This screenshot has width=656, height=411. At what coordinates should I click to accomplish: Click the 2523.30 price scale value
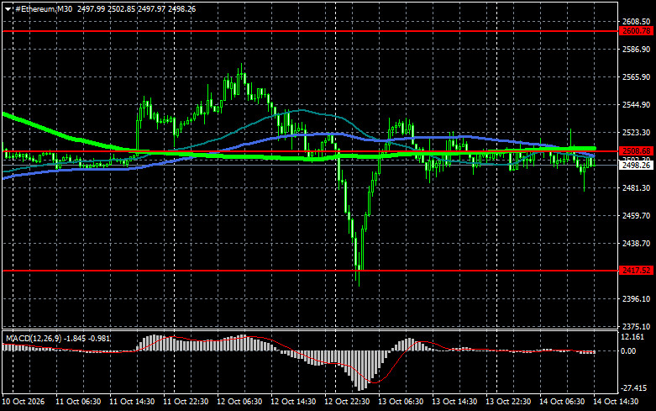click(x=636, y=132)
